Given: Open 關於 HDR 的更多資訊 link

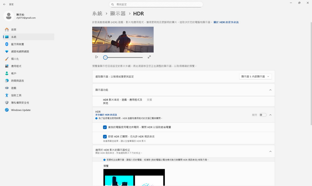Looking at the screenshot, I should tap(226, 22).
